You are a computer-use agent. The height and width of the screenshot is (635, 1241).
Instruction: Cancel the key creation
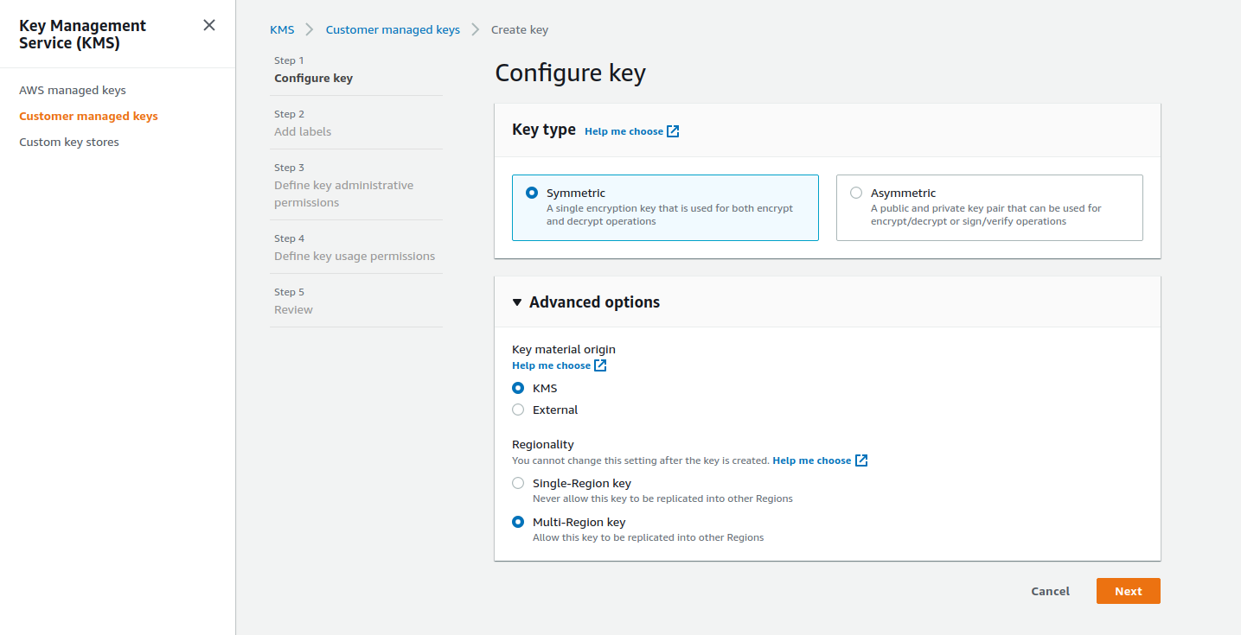pyautogui.click(x=1049, y=591)
